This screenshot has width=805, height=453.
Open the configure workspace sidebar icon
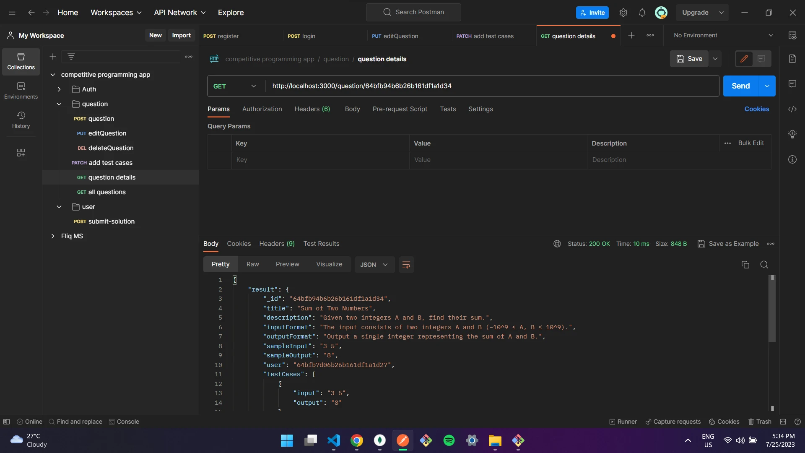[21, 153]
